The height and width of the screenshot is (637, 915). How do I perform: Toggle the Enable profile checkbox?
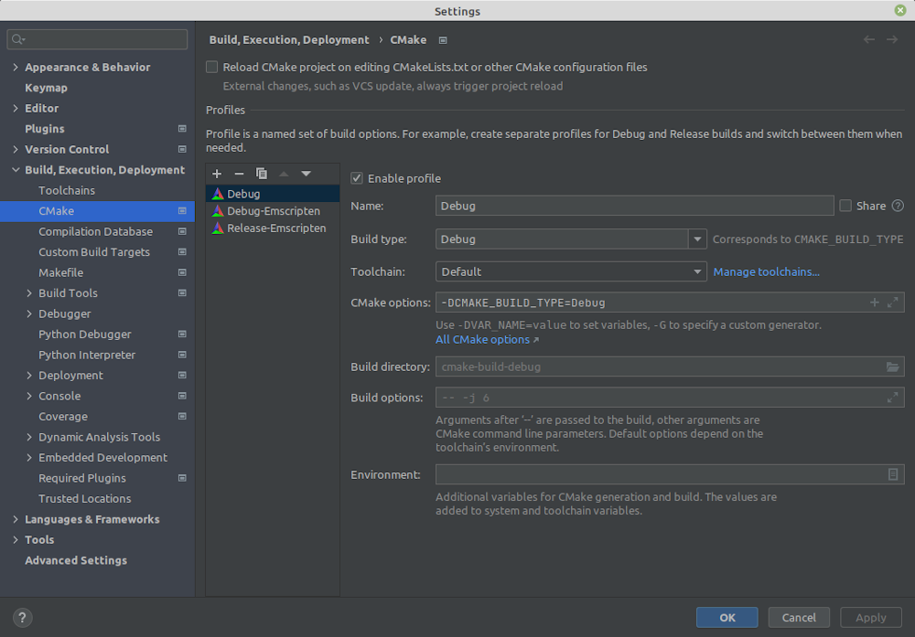(357, 178)
